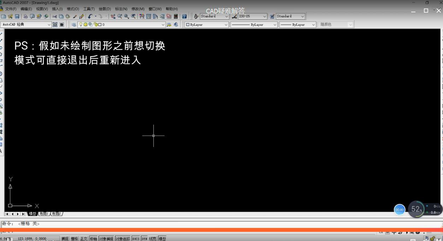
Task: Open the layer selection dropdown
Action: pos(163,24)
